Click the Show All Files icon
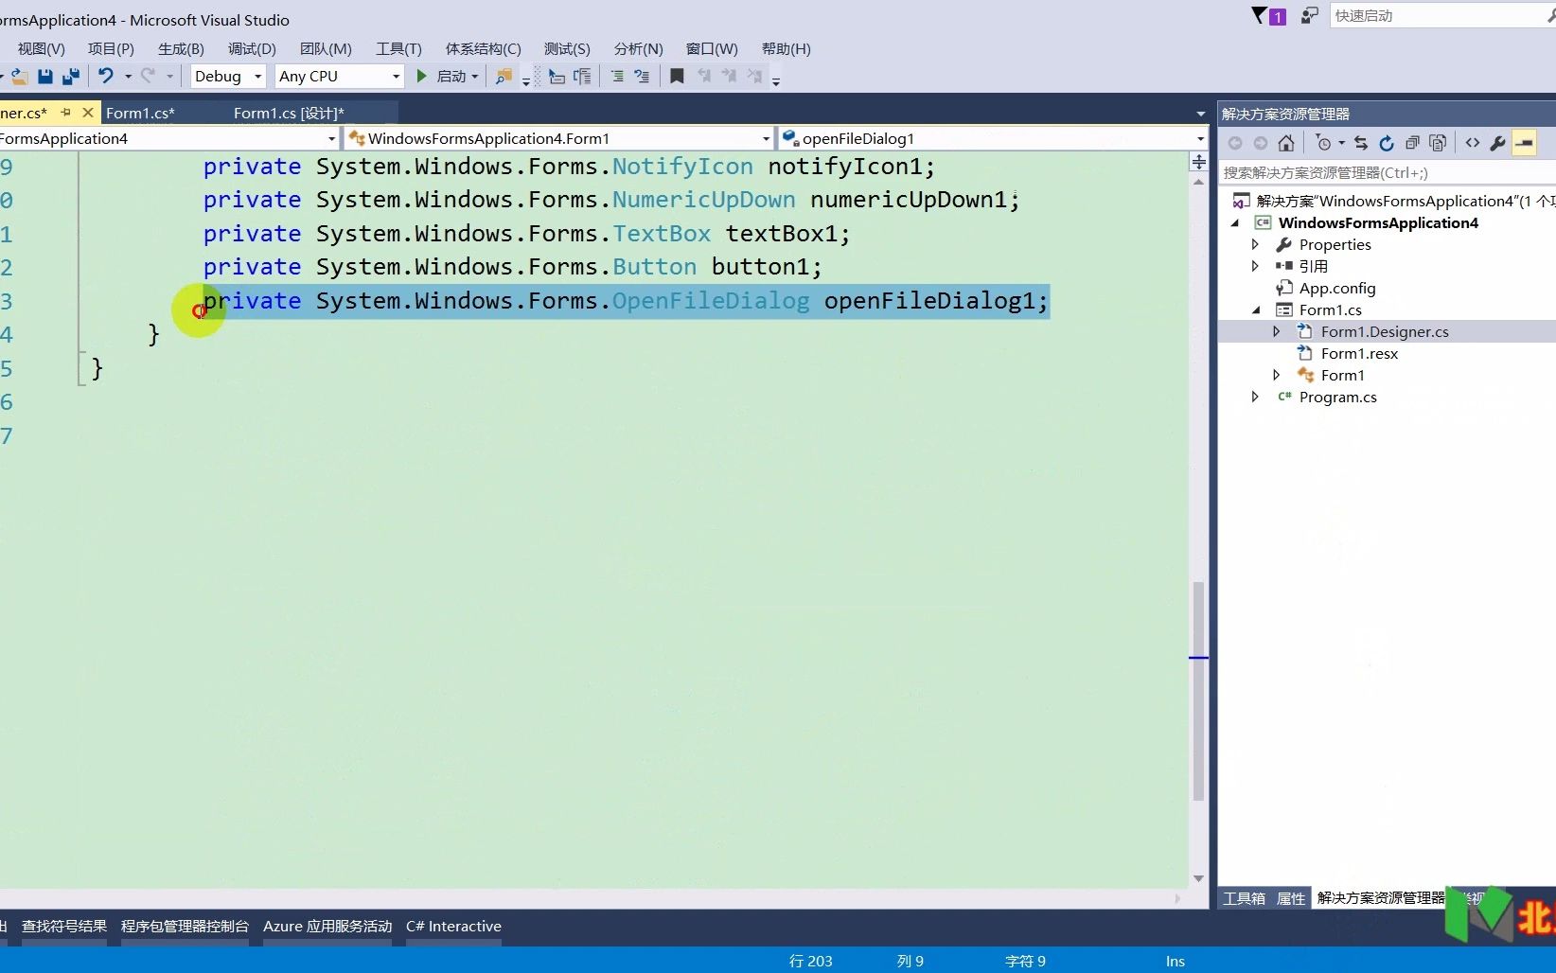This screenshot has height=973, width=1556. (1438, 143)
